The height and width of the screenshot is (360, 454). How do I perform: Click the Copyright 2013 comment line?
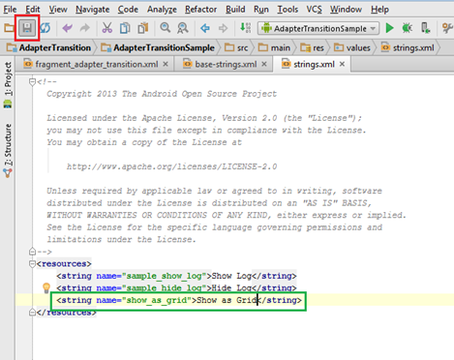[162, 94]
